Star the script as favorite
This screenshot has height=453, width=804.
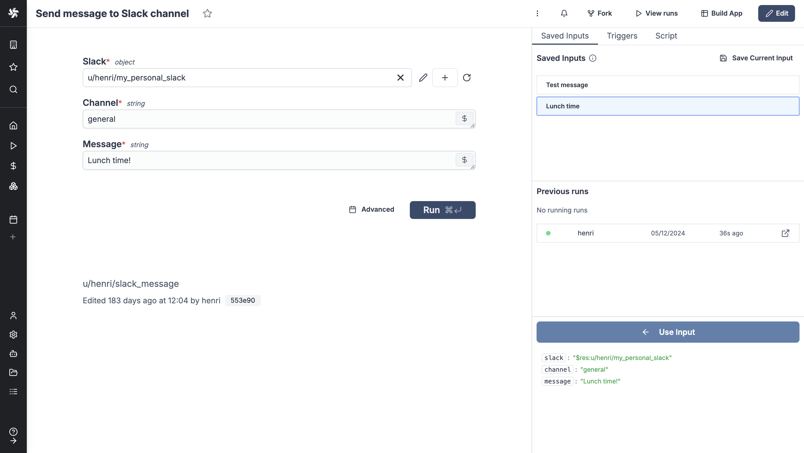point(207,13)
